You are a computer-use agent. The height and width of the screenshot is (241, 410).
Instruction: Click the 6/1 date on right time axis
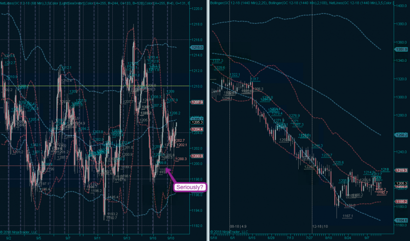(232, 238)
